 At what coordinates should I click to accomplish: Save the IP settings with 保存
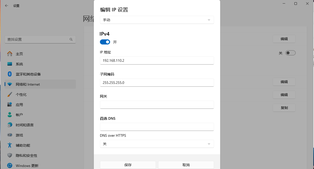point(128,165)
